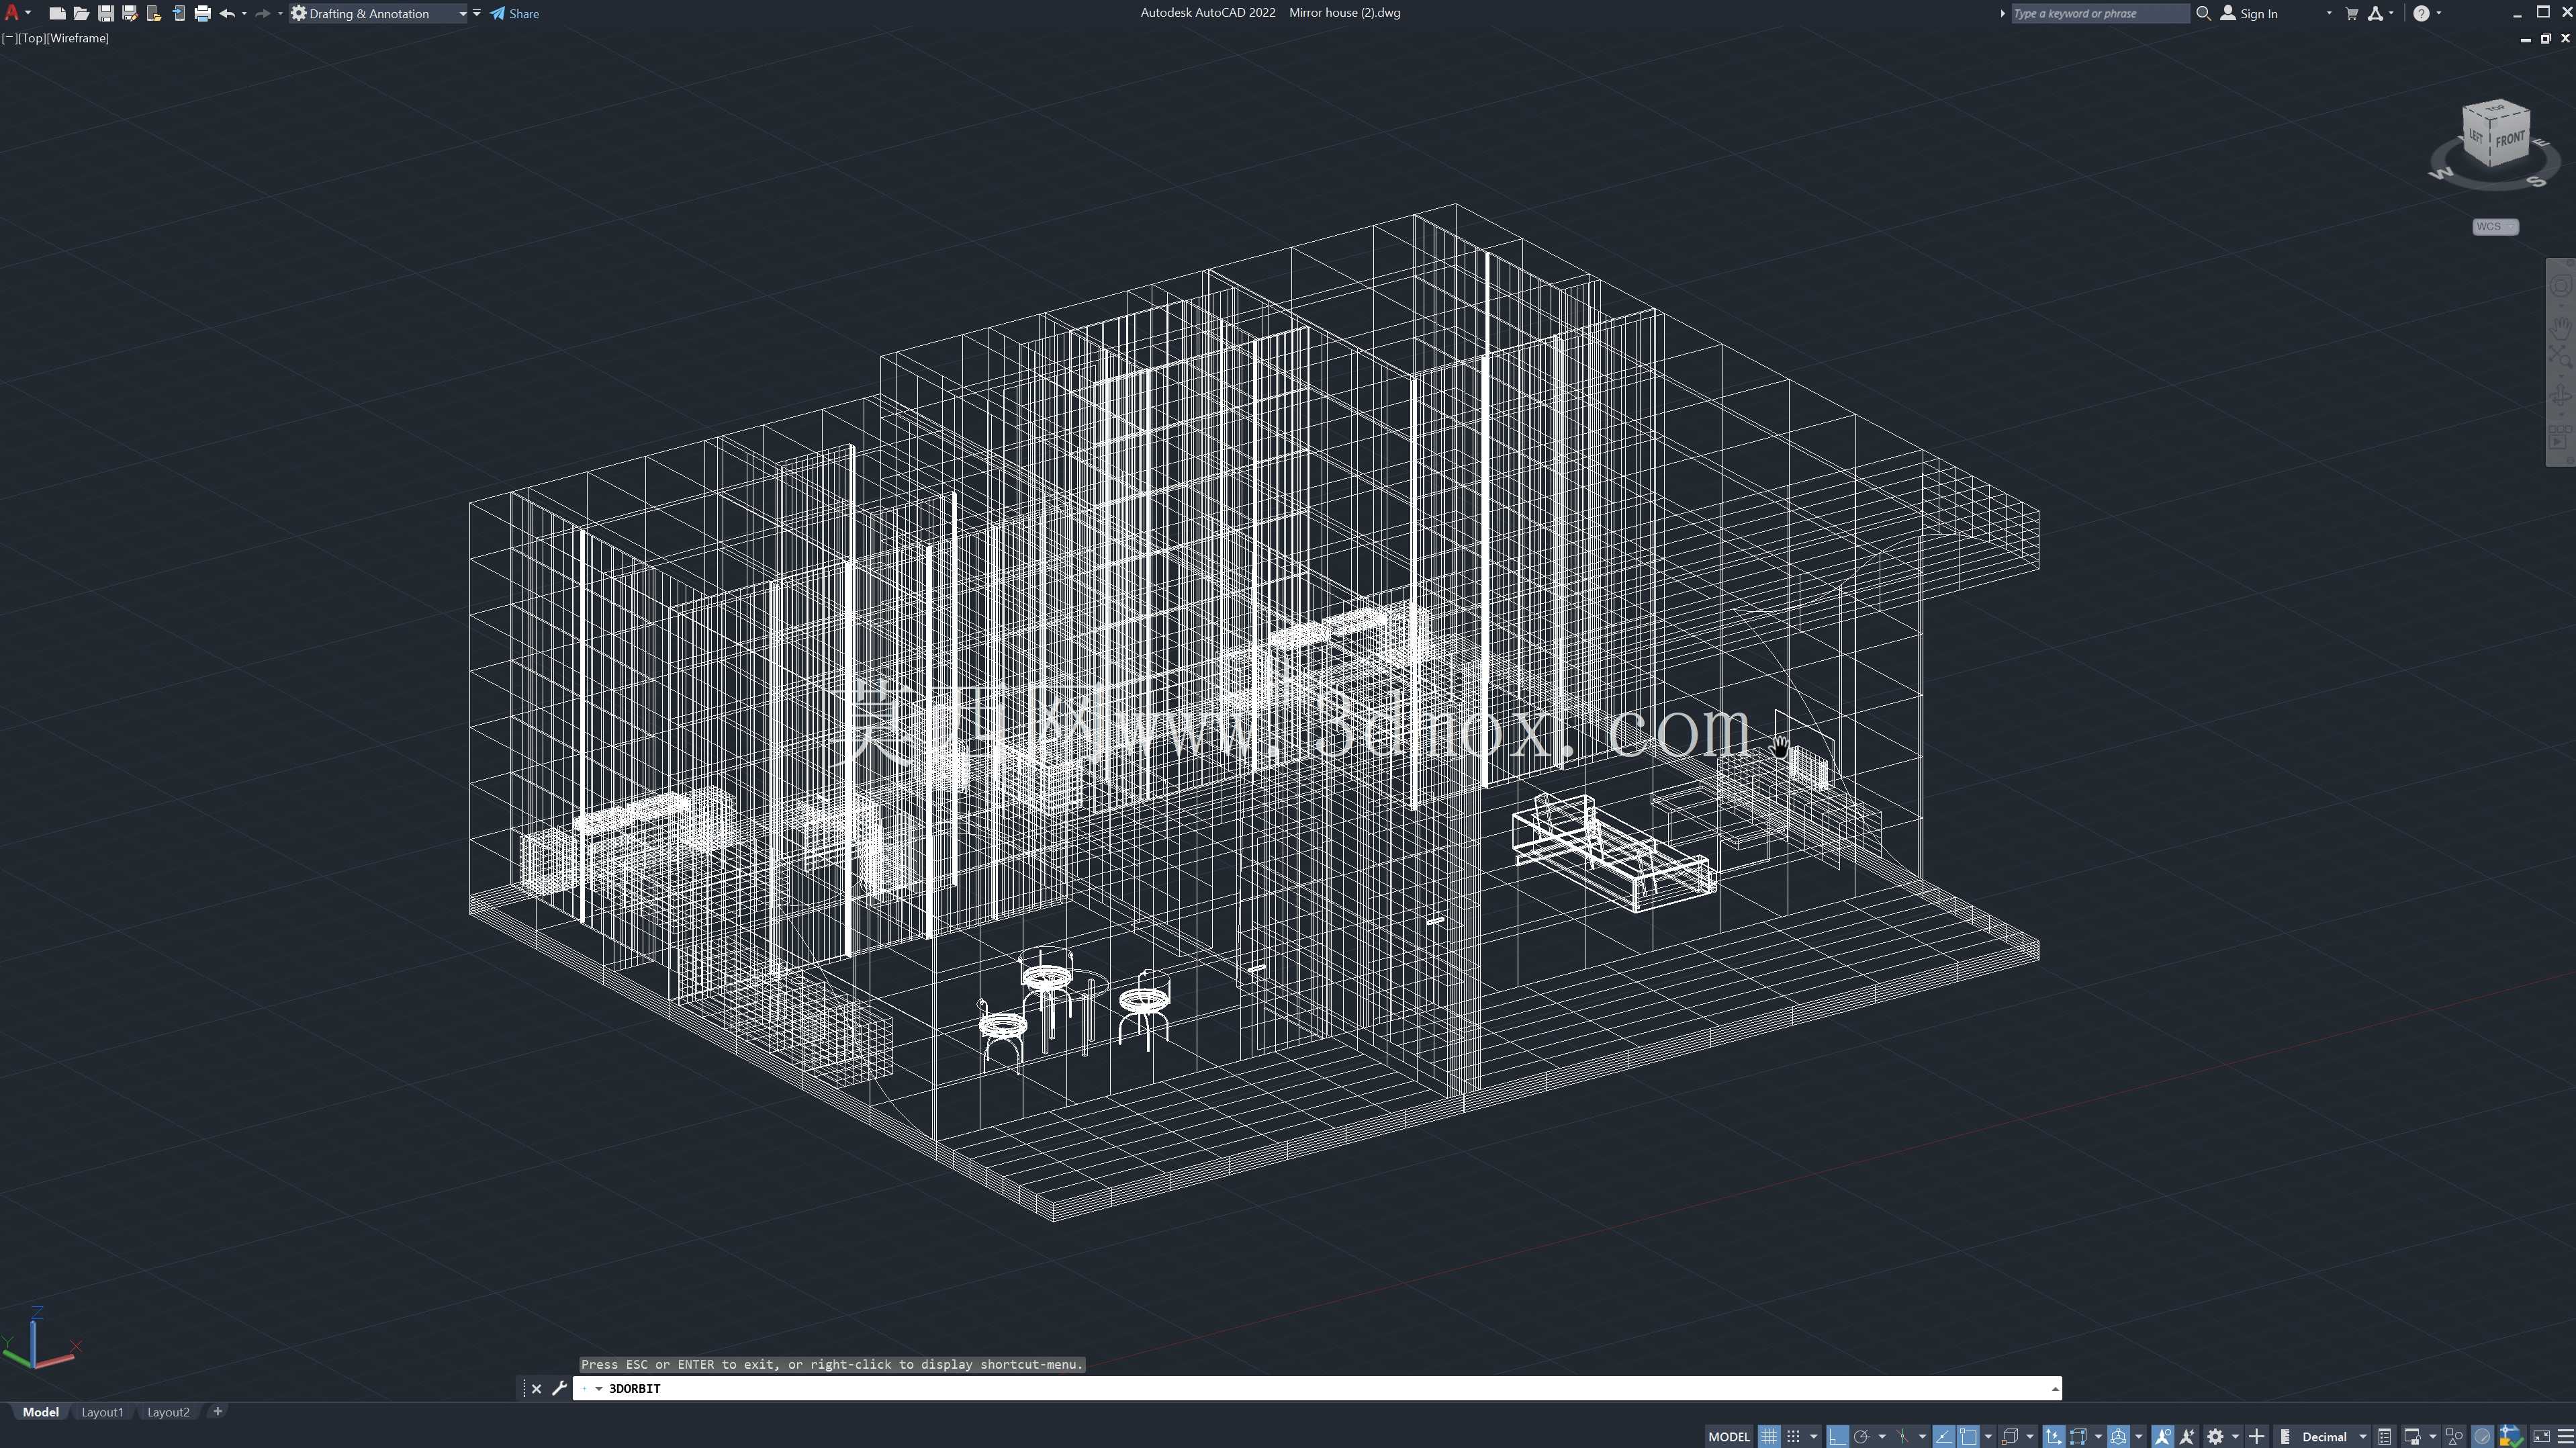
Task: Close the command line window
Action: [x=536, y=1388]
